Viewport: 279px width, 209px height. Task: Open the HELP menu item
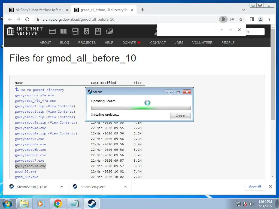coord(109,43)
